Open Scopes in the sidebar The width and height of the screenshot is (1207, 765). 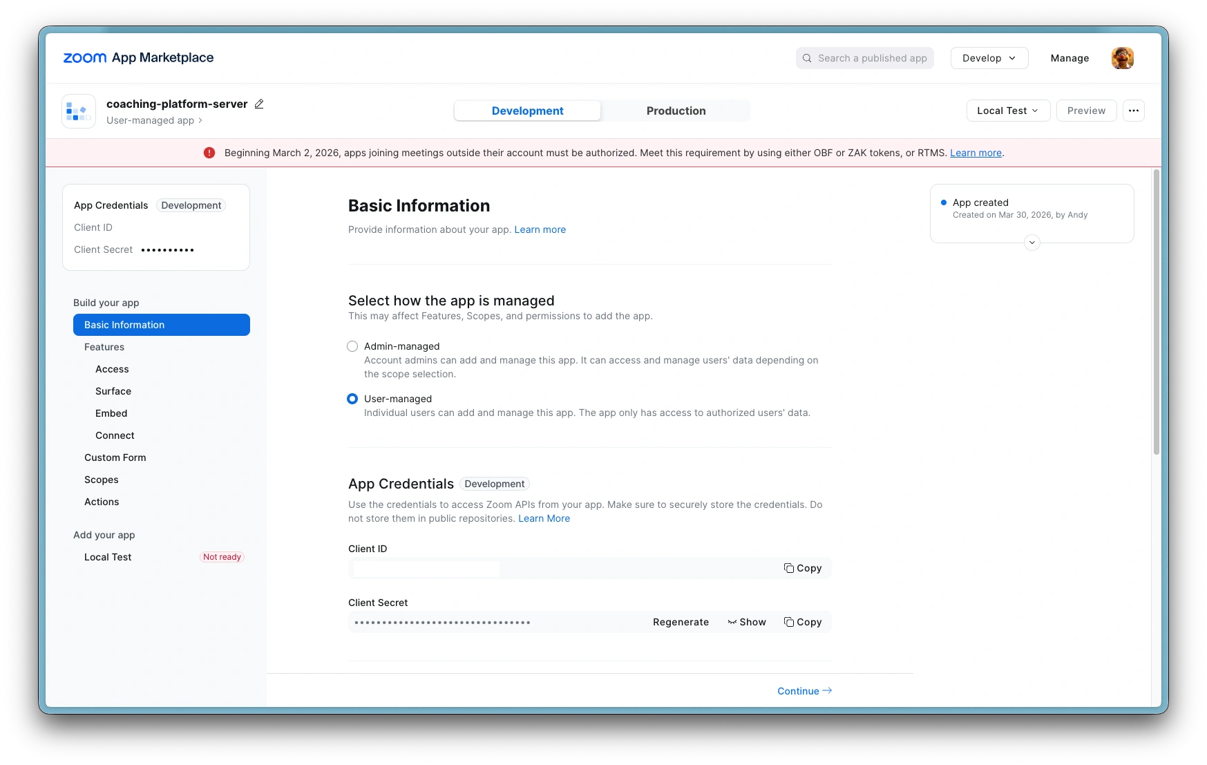pyautogui.click(x=102, y=480)
